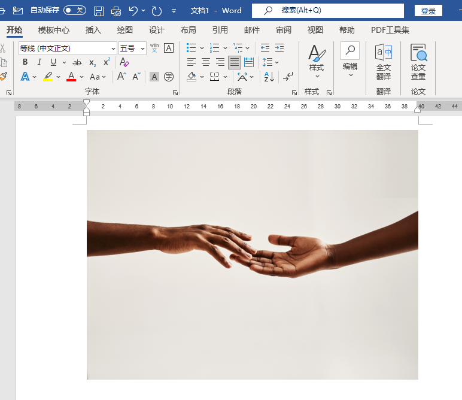462x400 pixels.
Task: Align text right
Action: (220, 62)
